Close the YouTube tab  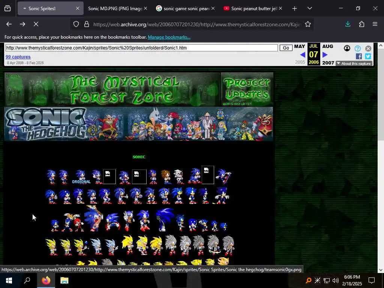tap(280, 9)
